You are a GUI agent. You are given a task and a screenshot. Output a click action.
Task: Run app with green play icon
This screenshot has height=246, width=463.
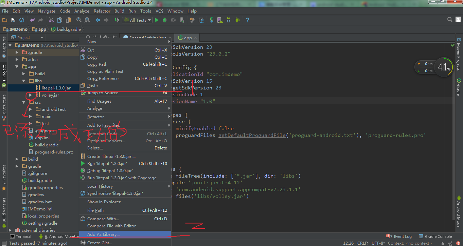coord(157,20)
